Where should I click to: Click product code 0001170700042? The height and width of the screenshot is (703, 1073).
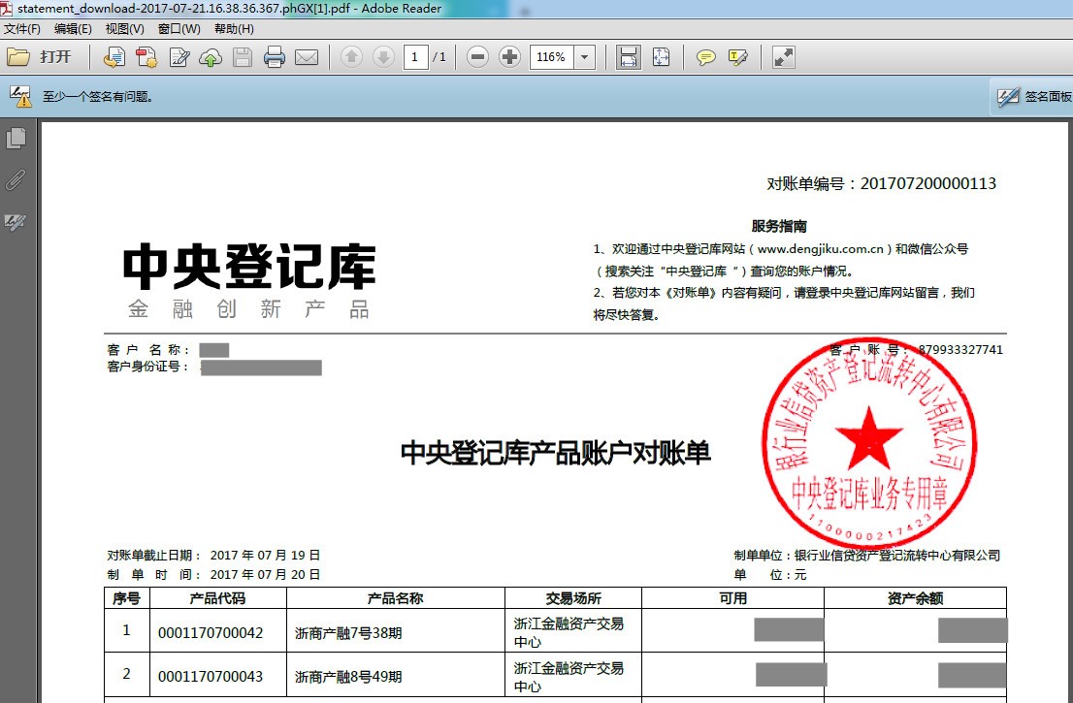211,632
